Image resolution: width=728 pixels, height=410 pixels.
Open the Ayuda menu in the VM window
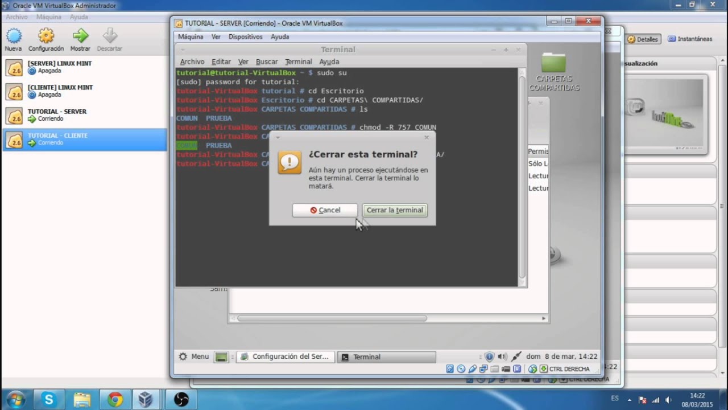280,36
